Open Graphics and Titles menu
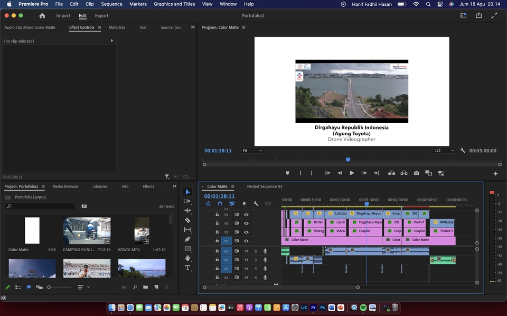 click(174, 4)
